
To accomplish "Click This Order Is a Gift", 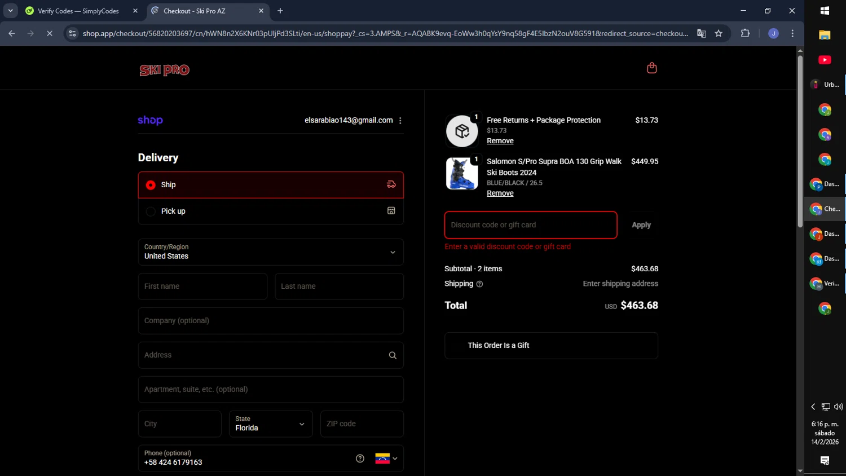I will click(x=551, y=346).
